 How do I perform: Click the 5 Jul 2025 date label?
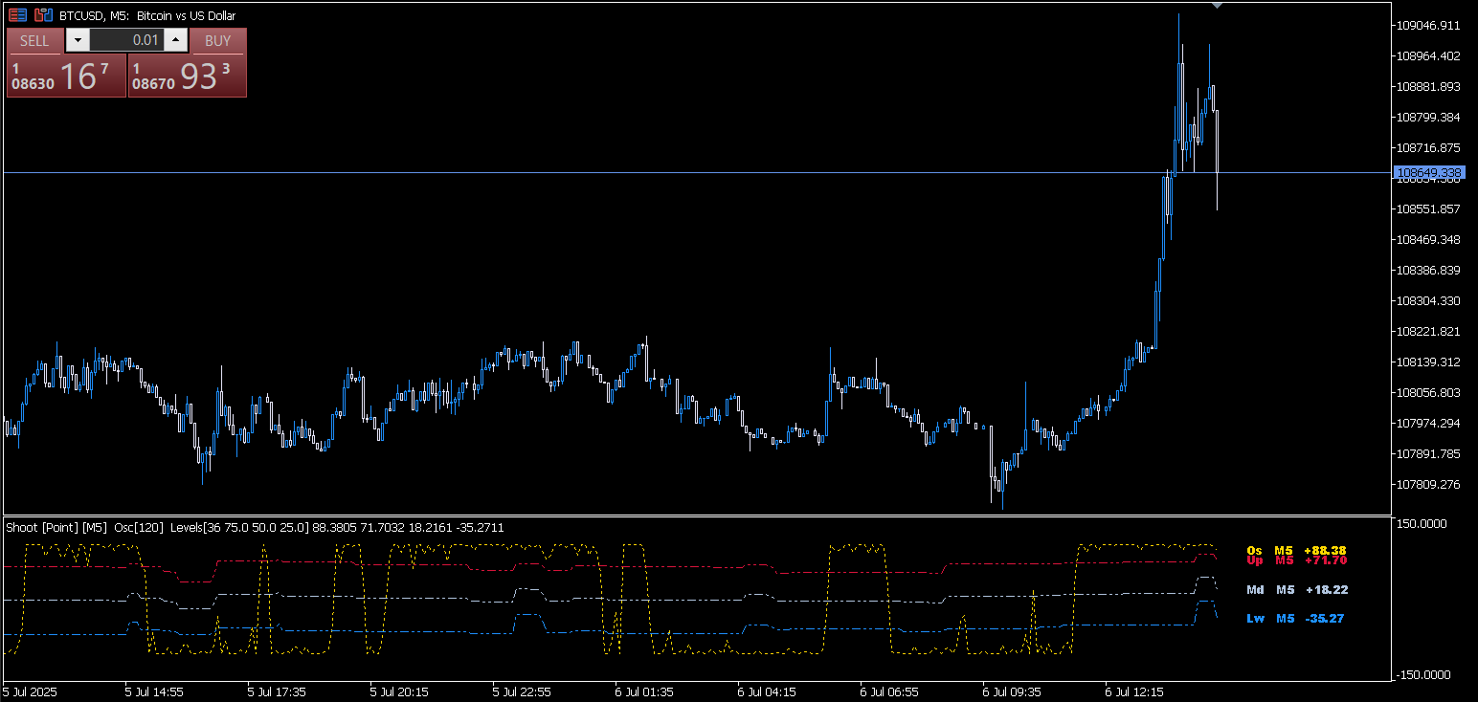(30, 691)
